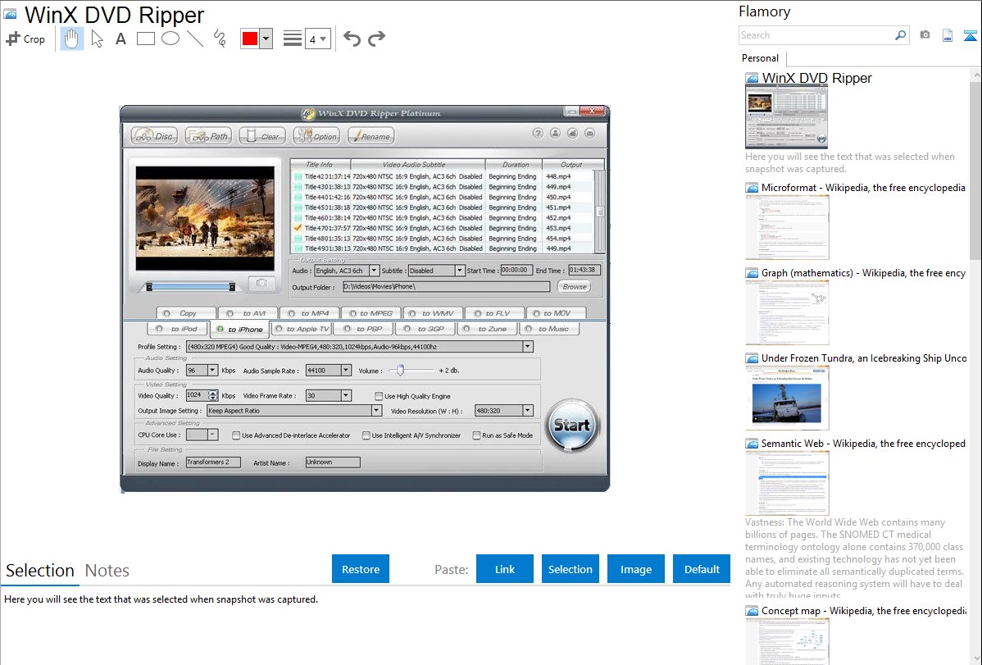The image size is (982, 665).
Task: Switch to the Notes tab
Action: [107, 571]
